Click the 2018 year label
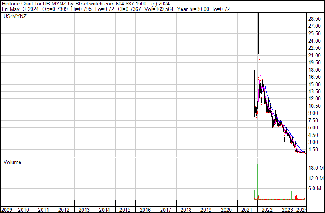 (x=186, y=210)
